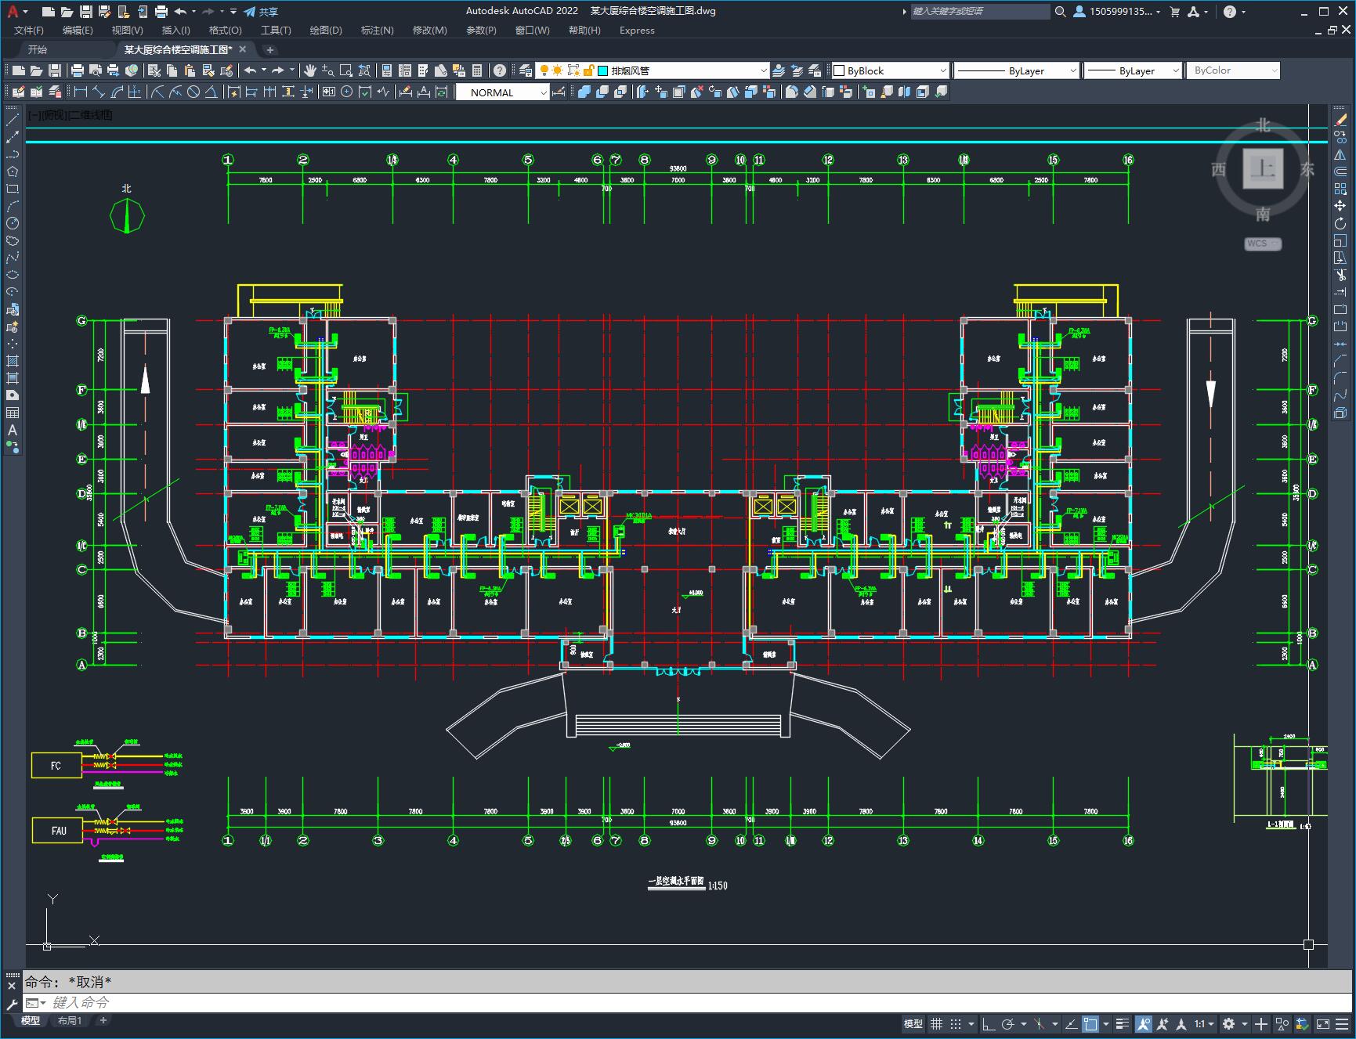Open the 绘图(D) menu
This screenshot has width=1356, height=1039.
tap(326, 31)
